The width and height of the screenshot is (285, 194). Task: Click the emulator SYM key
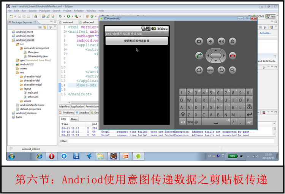[190, 122]
